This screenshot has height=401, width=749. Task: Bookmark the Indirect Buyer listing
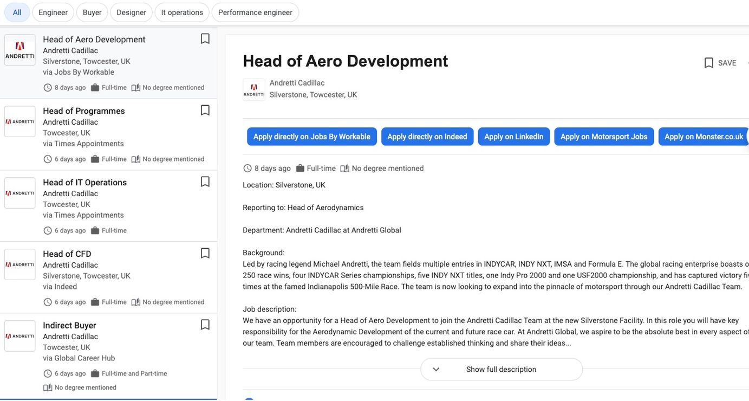205,325
